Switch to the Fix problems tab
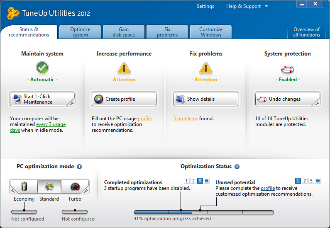Image resolution: width=330 pixels, height=228 pixels. coord(167,32)
